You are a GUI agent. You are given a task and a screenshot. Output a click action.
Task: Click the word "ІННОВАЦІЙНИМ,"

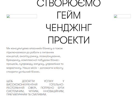click(x=54, y=91)
